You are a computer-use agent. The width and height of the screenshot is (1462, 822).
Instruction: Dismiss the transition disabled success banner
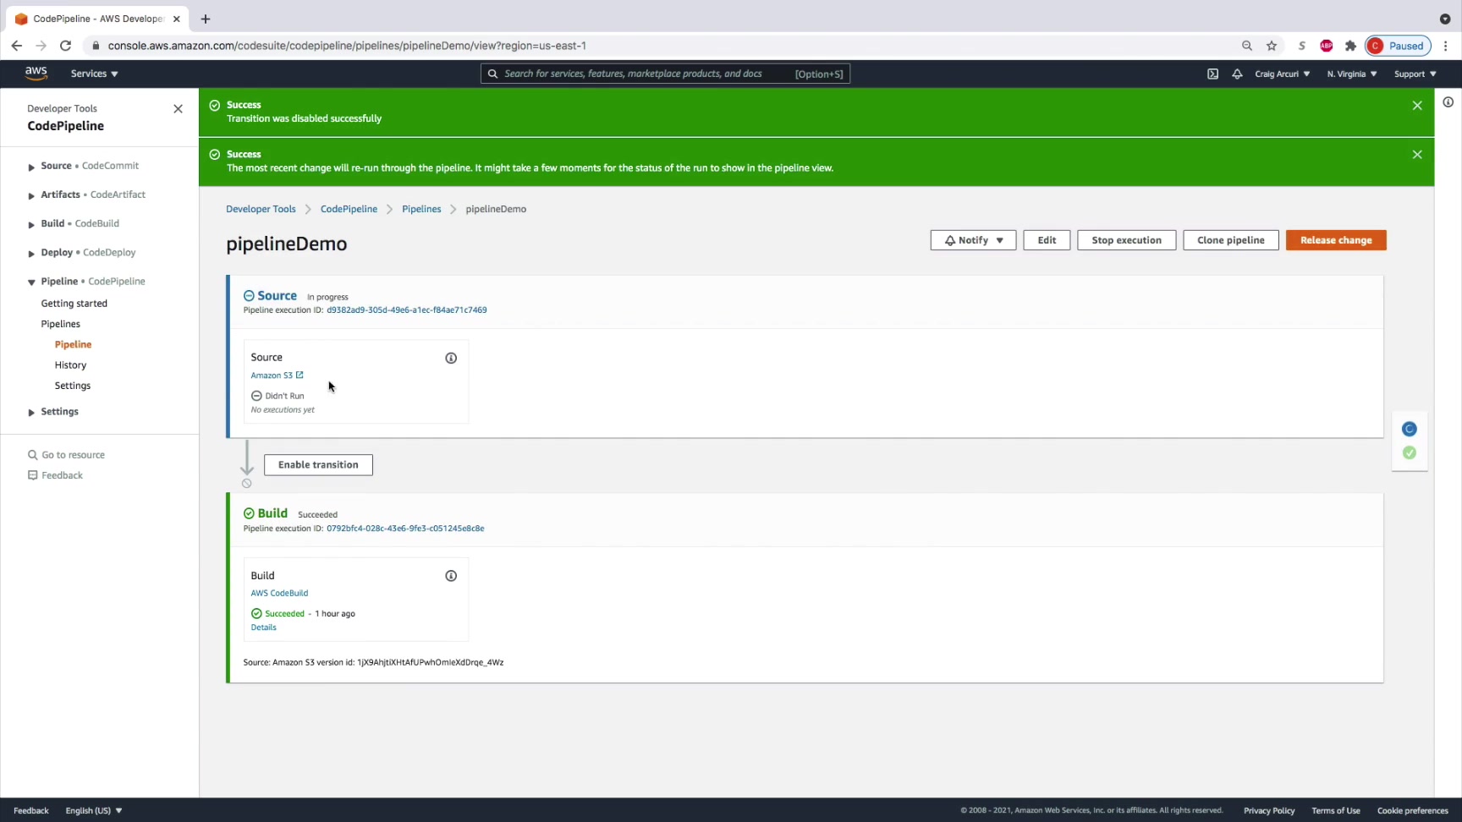pos(1417,106)
